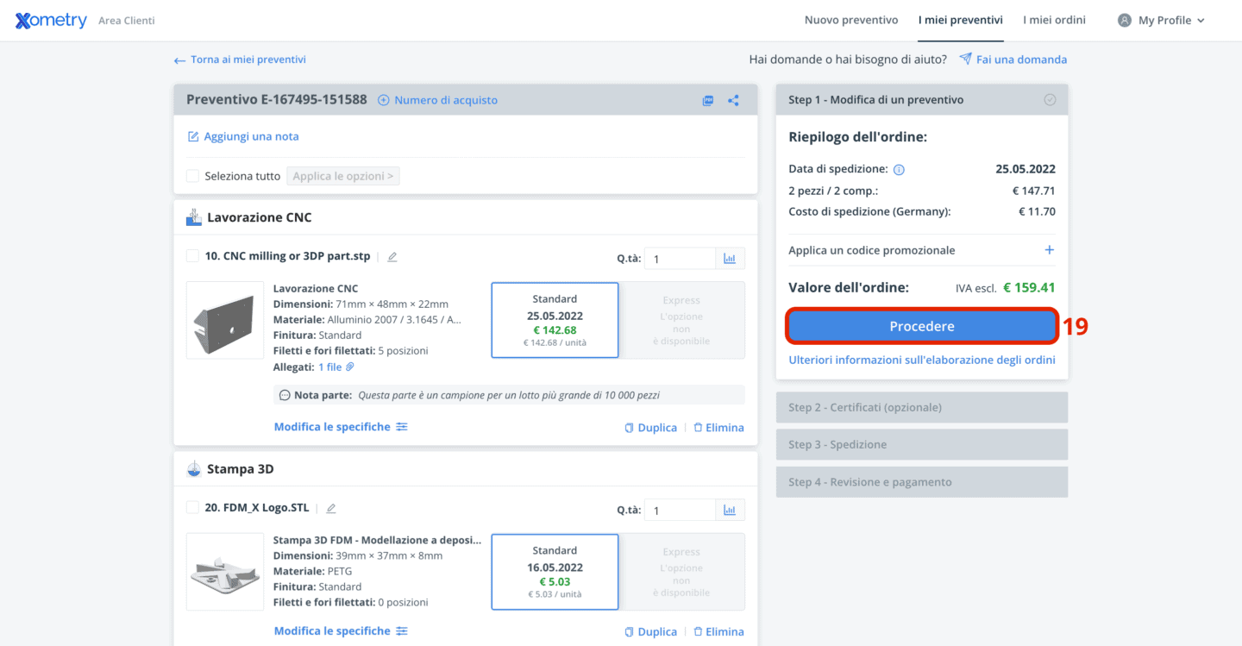Click Modifica le specifiche for FDM_X Logo part
The height and width of the screenshot is (646, 1242).
click(x=332, y=631)
